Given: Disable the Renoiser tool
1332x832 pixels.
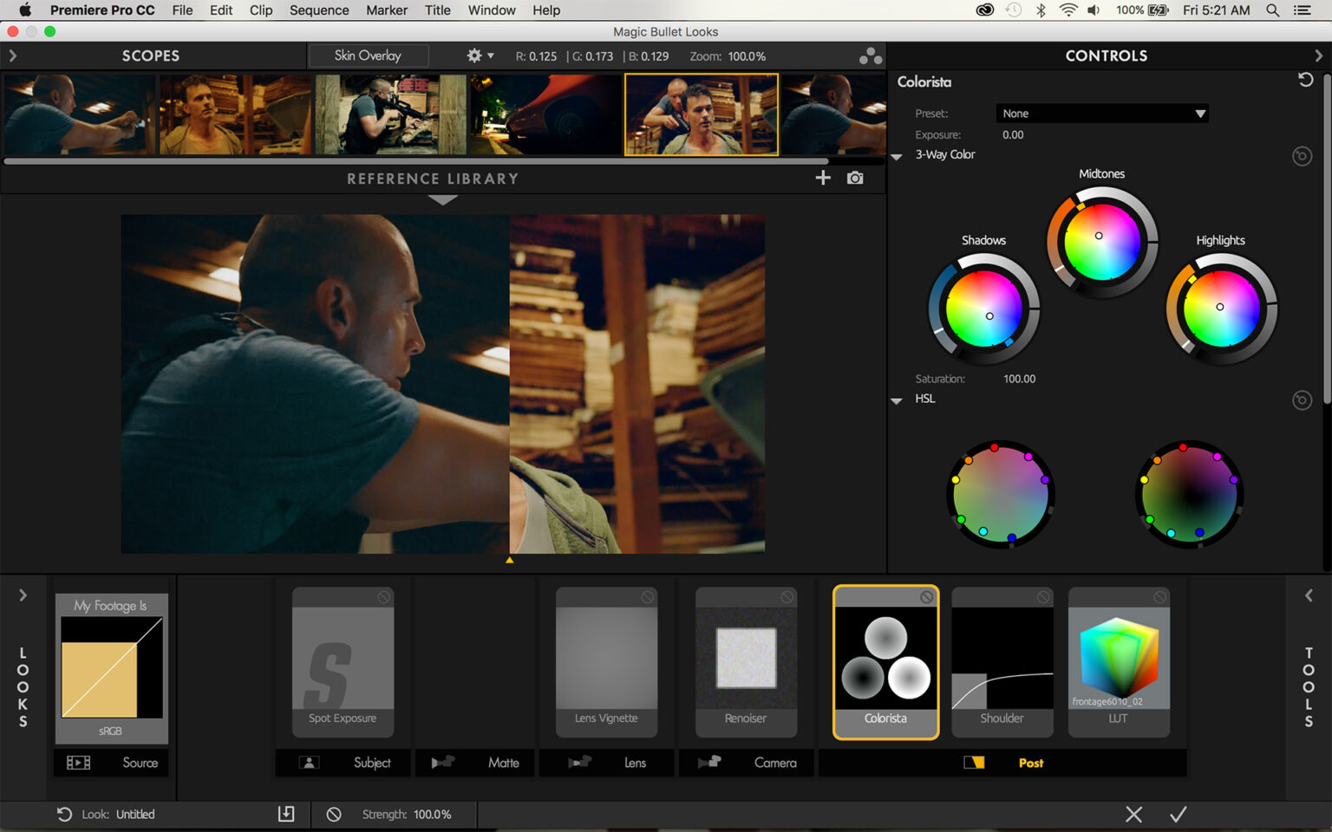Looking at the screenshot, I should (787, 597).
